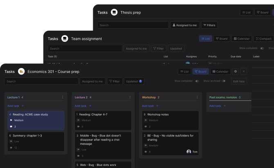Image resolution: width=274 pixels, height=168 pixels.
Task: Switch to List view in Economics 301
Action: 184,71
